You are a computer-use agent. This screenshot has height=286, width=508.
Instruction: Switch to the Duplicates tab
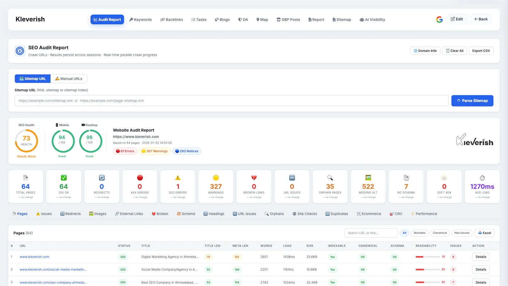point(337,214)
